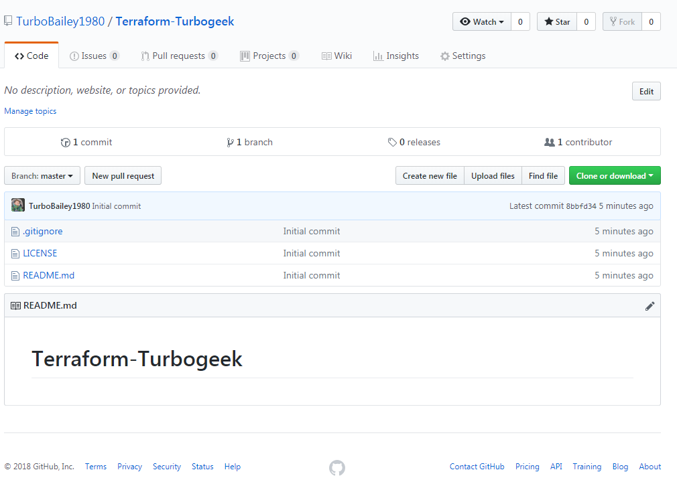Open Status link in footer
The height and width of the screenshot is (478, 677).
pos(202,467)
